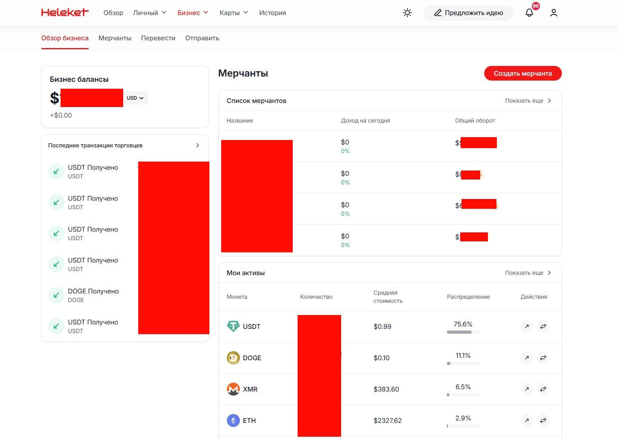Image resolution: width=618 pixels, height=440 pixels.
Task: Click the Dogecoin coin icon
Action: click(233, 358)
